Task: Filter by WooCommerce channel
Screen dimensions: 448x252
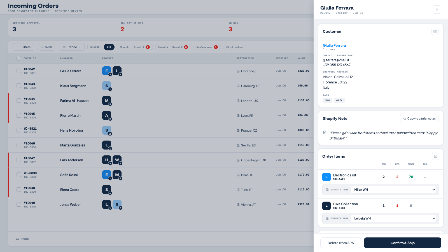Action: [207, 47]
